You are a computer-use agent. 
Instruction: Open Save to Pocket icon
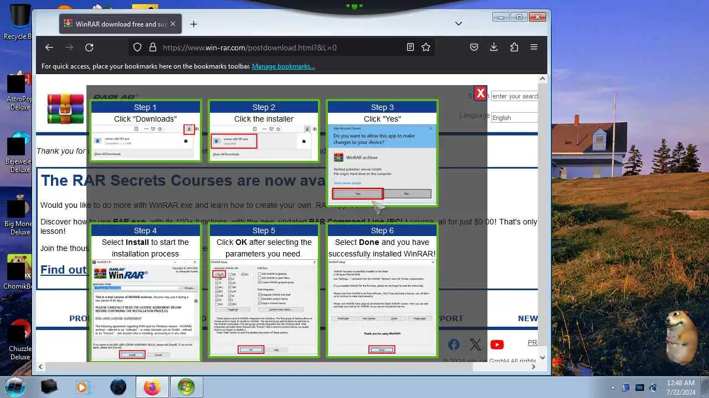point(474,48)
